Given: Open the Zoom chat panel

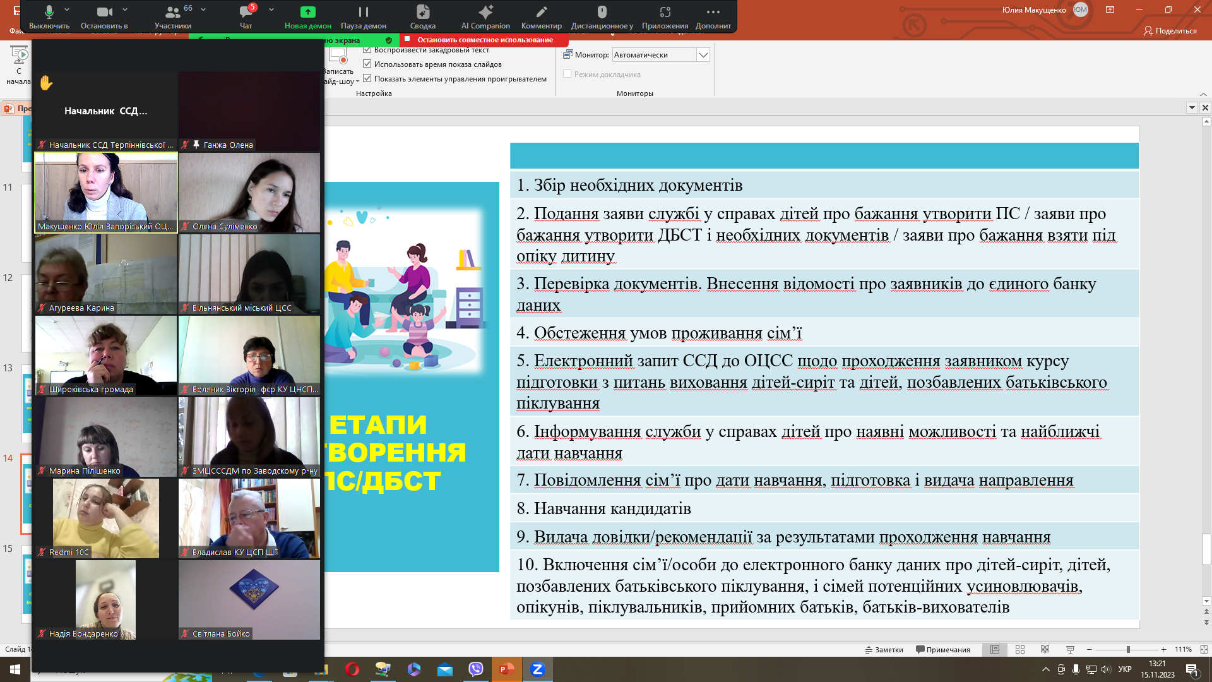Looking at the screenshot, I should 246,17.
